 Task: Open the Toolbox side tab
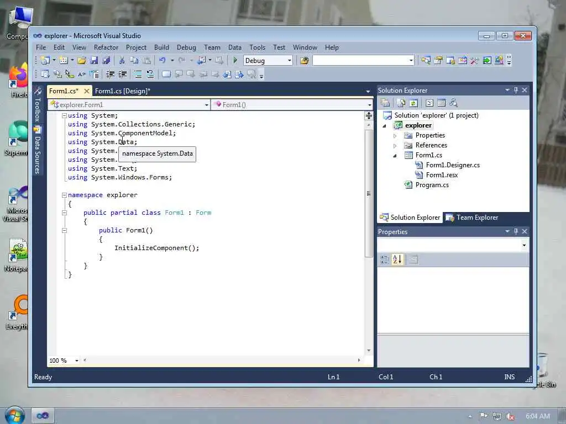[37, 104]
